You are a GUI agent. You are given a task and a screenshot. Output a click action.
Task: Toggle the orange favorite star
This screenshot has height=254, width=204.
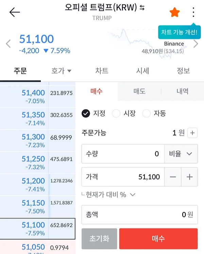174,12
